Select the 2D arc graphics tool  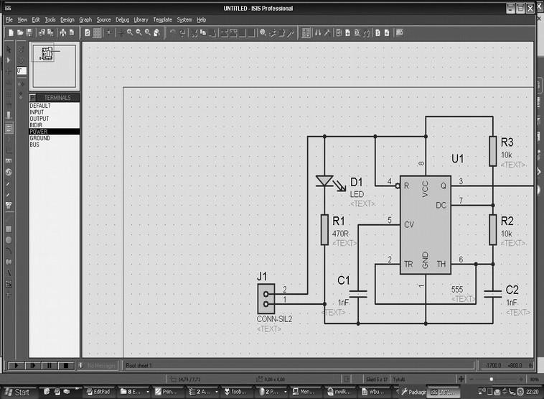(x=9, y=251)
